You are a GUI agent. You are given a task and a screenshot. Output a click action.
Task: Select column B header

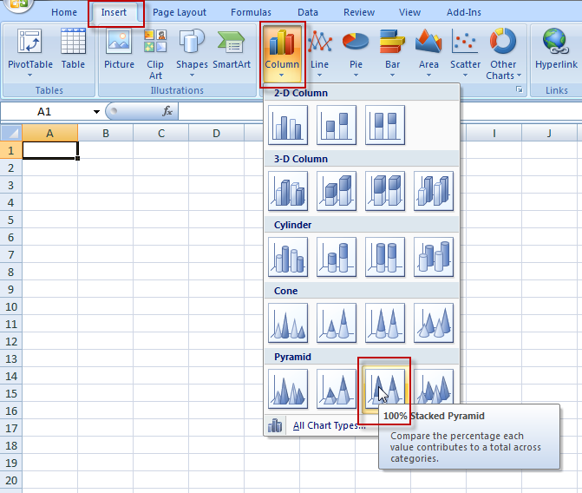click(106, 133)
